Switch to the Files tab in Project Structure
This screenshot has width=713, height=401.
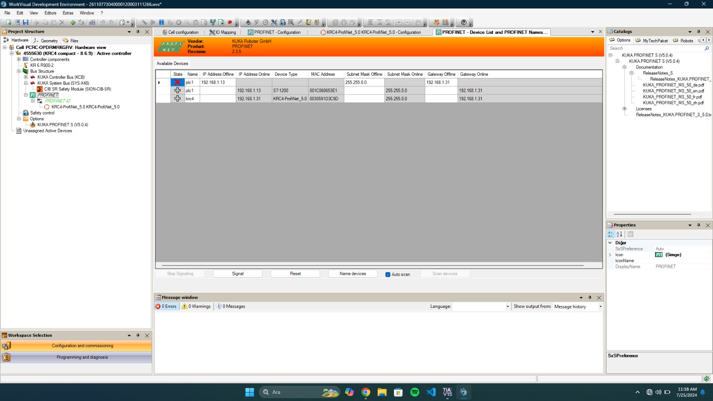point(71,41)
